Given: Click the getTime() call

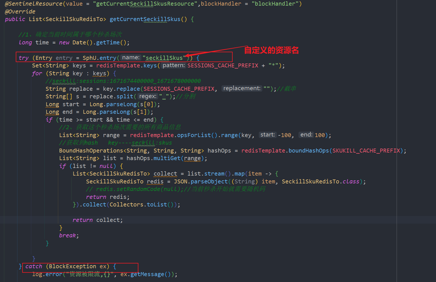Looking at the screenshot, I should [x=111, y=42].
